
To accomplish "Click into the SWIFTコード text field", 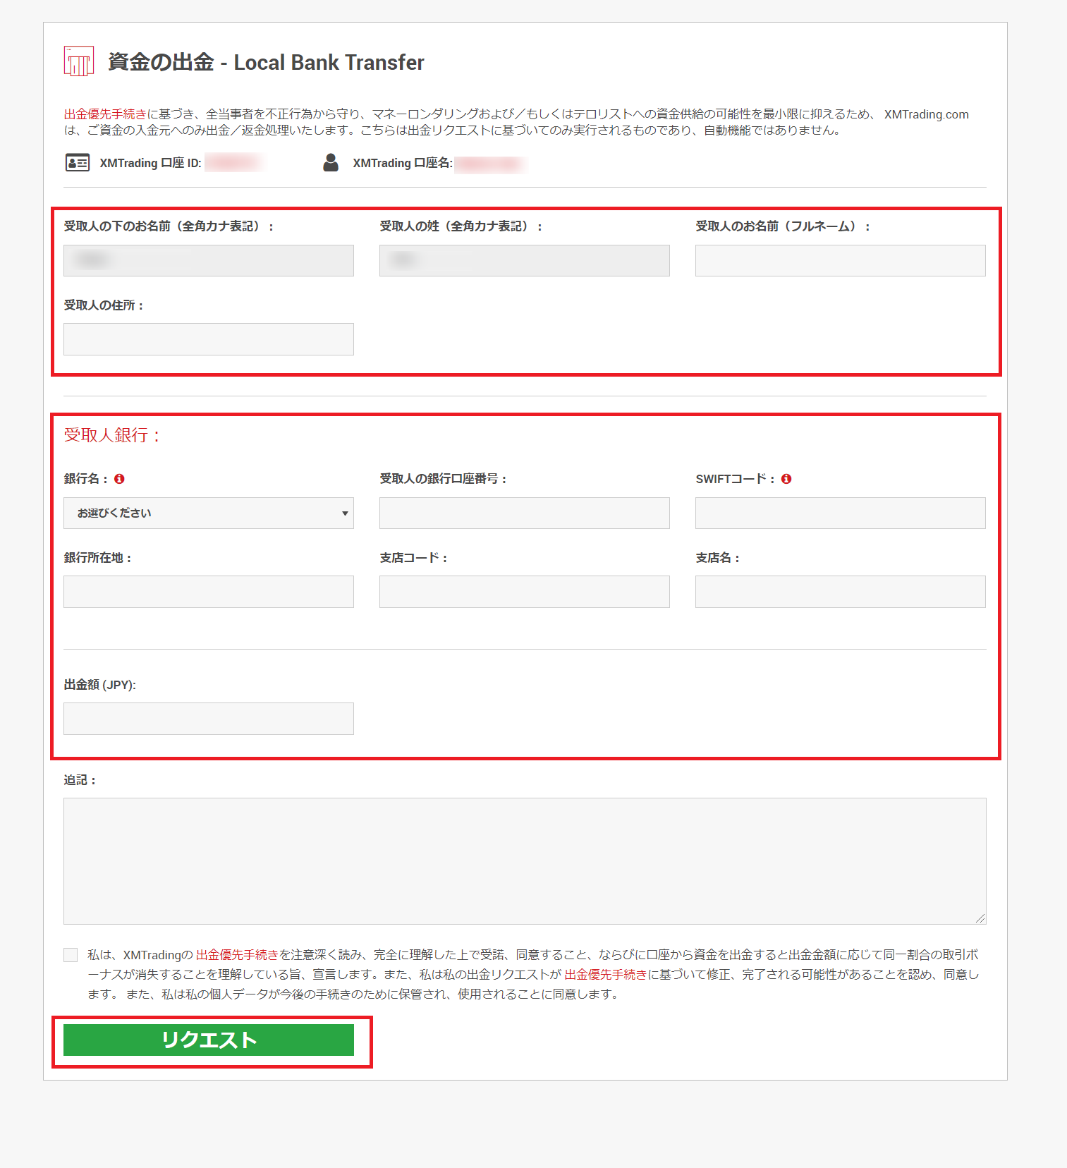I will click(840, 513).
